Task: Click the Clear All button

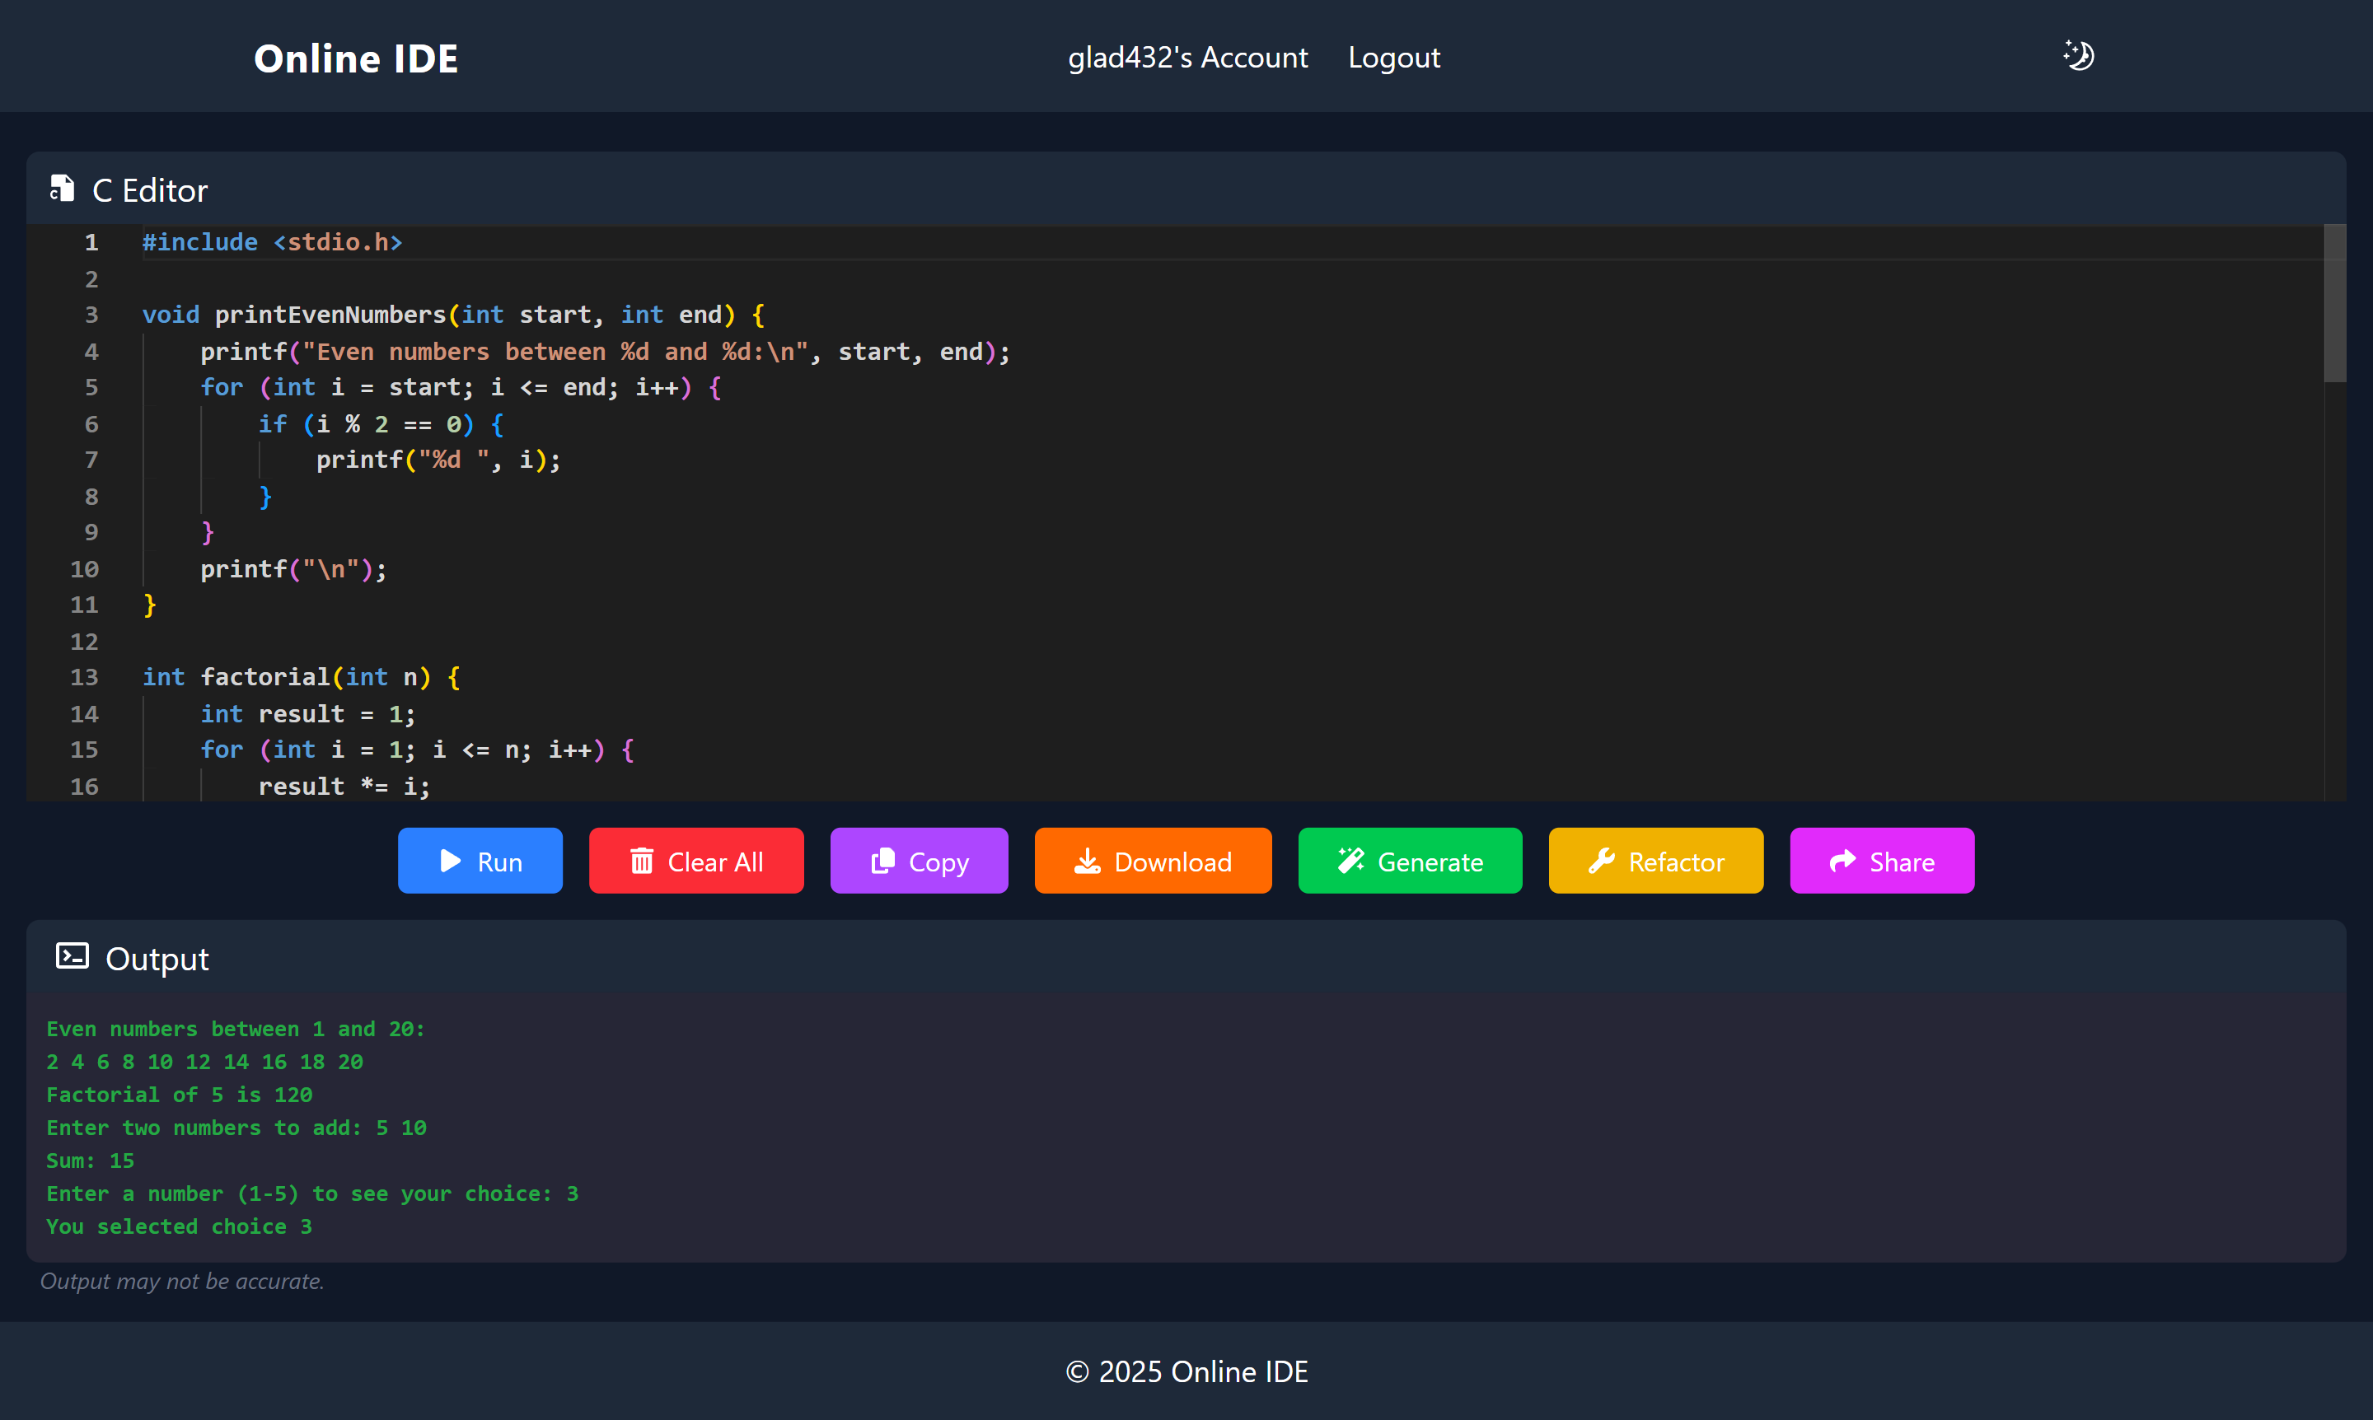Action: pos(696,860)
